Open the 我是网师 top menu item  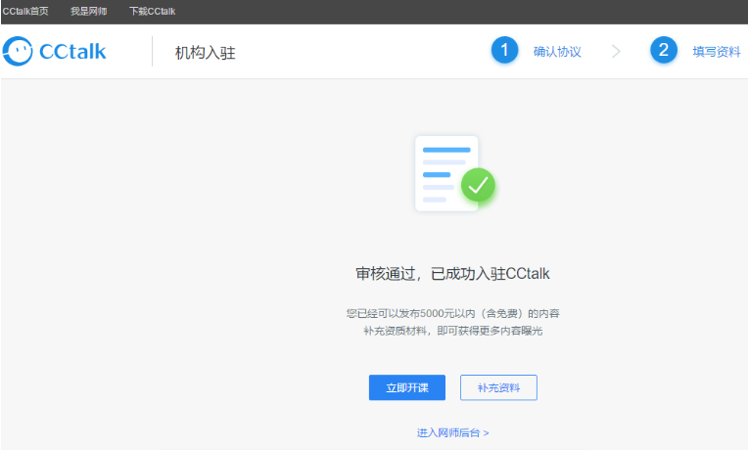(89, 11)
